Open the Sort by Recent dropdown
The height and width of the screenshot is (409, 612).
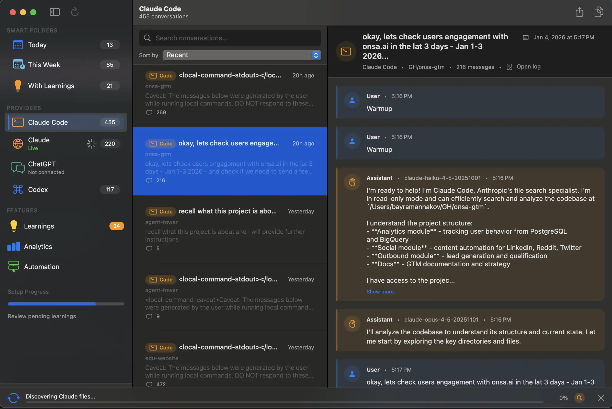tap(241, 55)
